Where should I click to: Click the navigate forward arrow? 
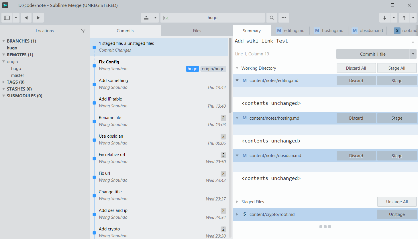click(38, 18)
